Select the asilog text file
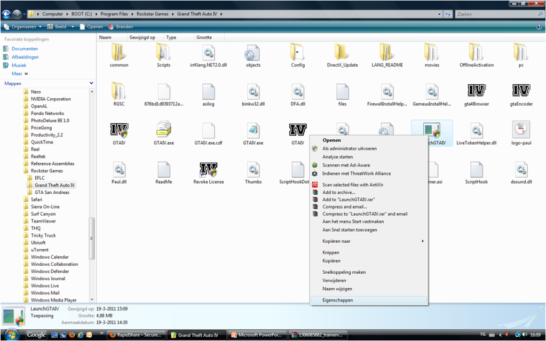This screenshot has width=546, height=341. click(x=208, y=91)
